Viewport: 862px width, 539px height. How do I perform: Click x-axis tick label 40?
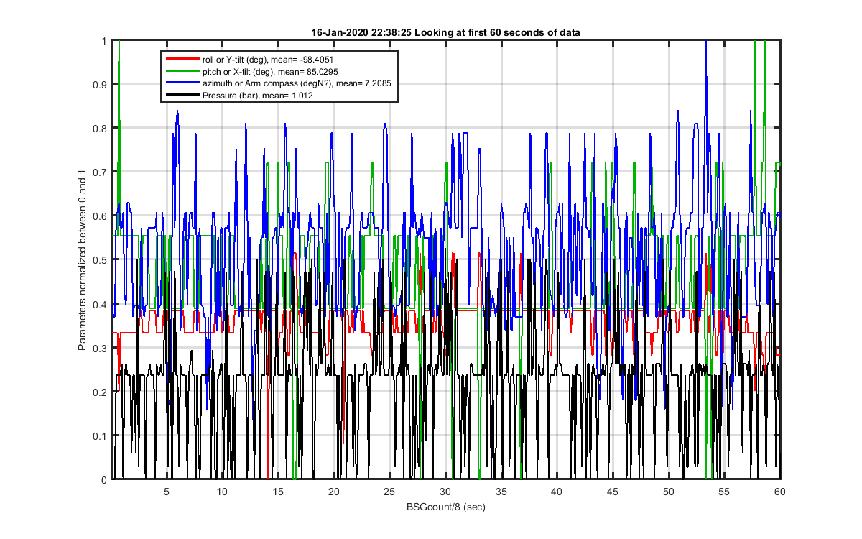point(557,491)
